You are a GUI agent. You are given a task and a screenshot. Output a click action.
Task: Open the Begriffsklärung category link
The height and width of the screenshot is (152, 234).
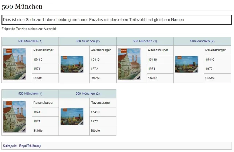click(30, 145)
